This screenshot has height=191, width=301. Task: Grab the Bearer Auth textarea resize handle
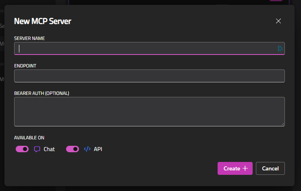point(283,124)
